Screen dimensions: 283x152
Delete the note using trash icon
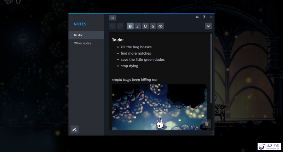click(x=207, y=123)
